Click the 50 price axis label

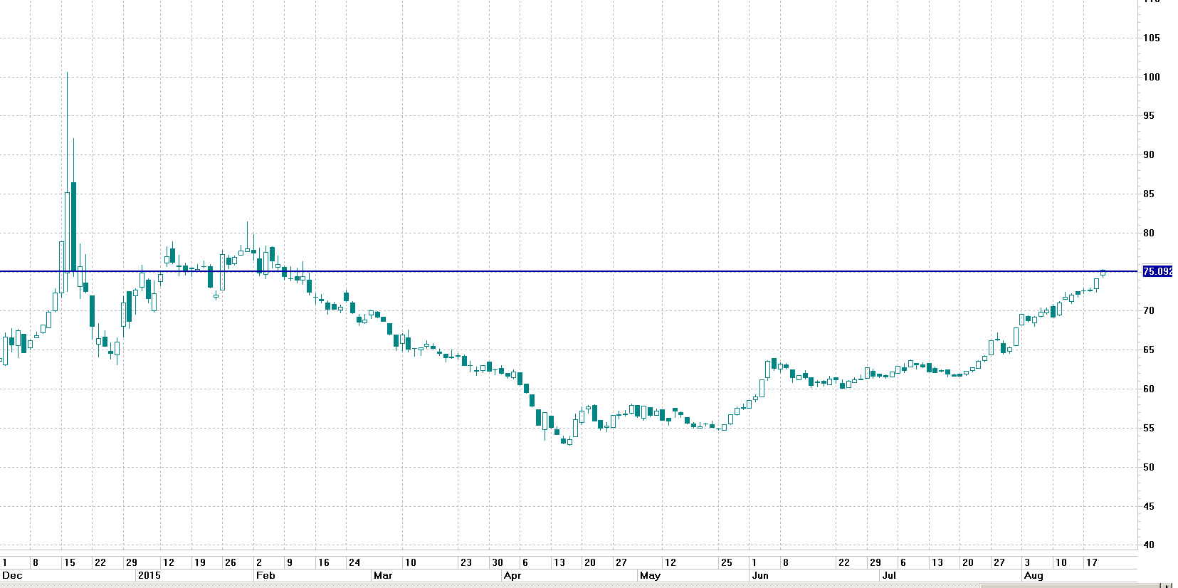pyautogui.click(x=1149, y=467)
